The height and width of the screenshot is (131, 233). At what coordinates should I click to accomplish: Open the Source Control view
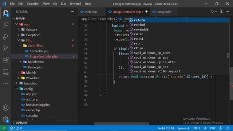5,48
